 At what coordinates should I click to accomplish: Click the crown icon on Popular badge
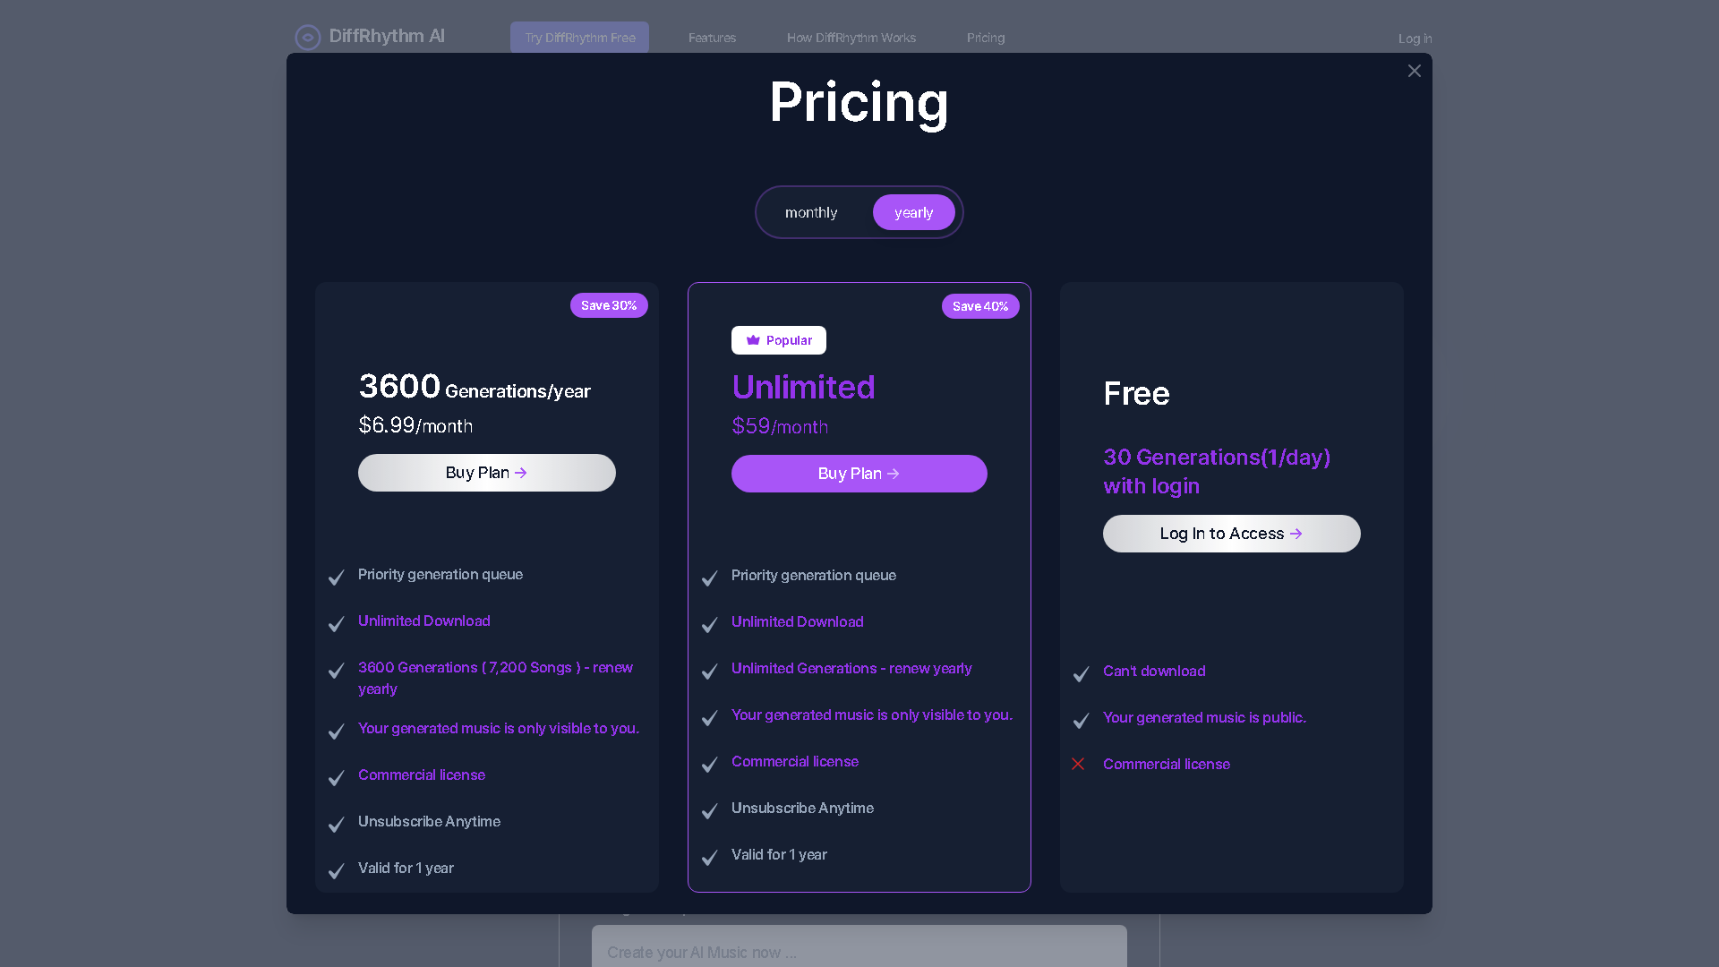753,340
